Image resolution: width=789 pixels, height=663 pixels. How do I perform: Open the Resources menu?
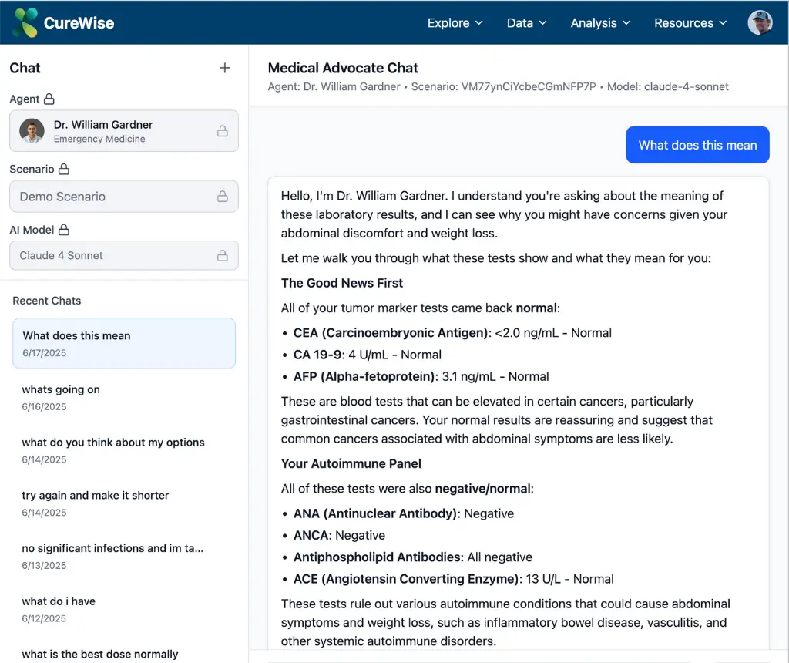(690, 23)
